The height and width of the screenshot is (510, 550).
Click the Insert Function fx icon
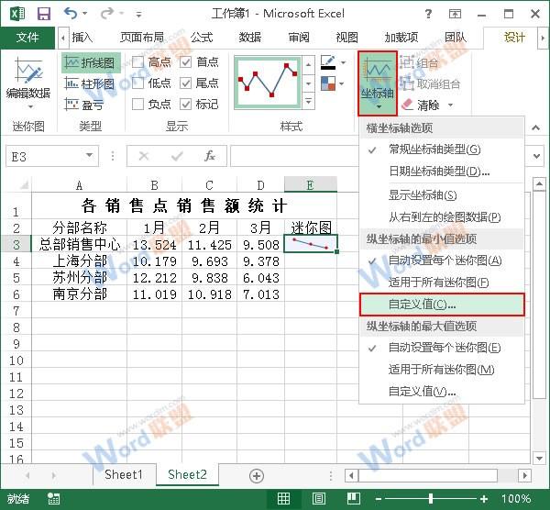(x=210, y=156)
